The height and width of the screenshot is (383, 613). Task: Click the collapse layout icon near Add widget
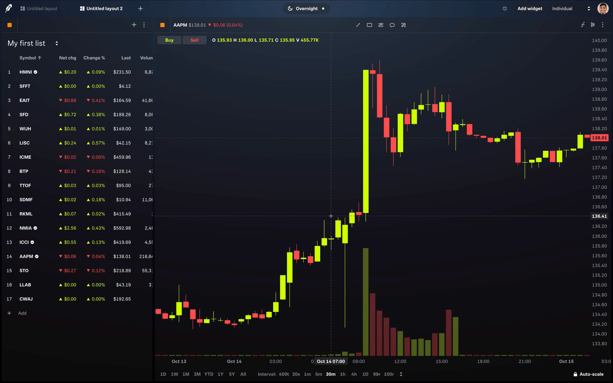pos(505,9)
